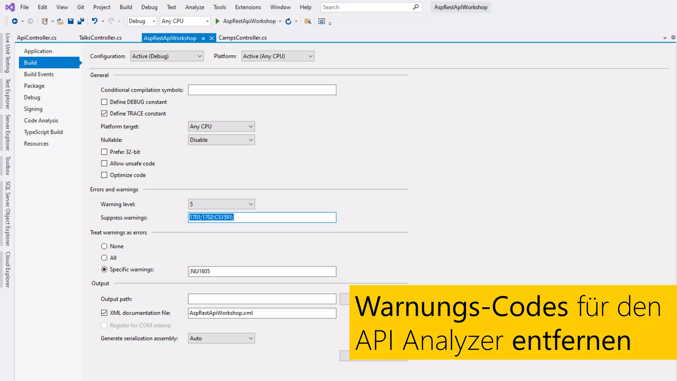Open the Analyze menu
This screenshot has width=677, height=381.
[195, 7]
